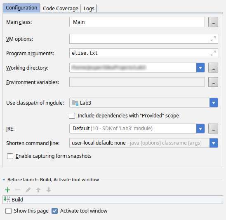Open the Working directory dropdown arrow
Image resolution: width=226 pixels, height=220 pixels.
pos(200,68)
